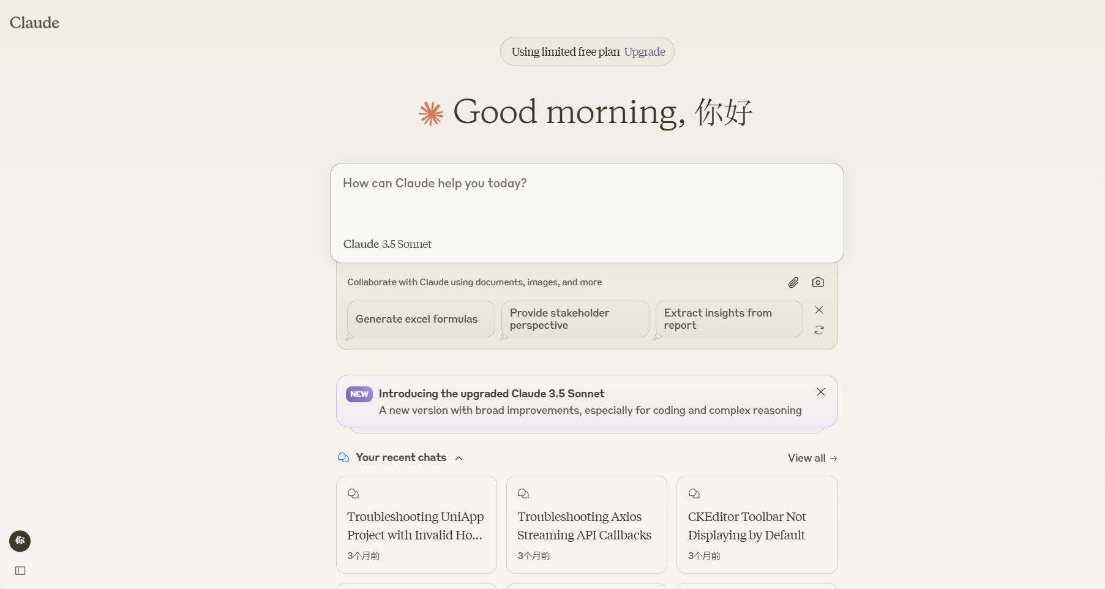Open 'CKEditor Toolbar Not Displaying by Default' chat
The height and width of the screenshot is (589, 1105).
tap(757, 525)
